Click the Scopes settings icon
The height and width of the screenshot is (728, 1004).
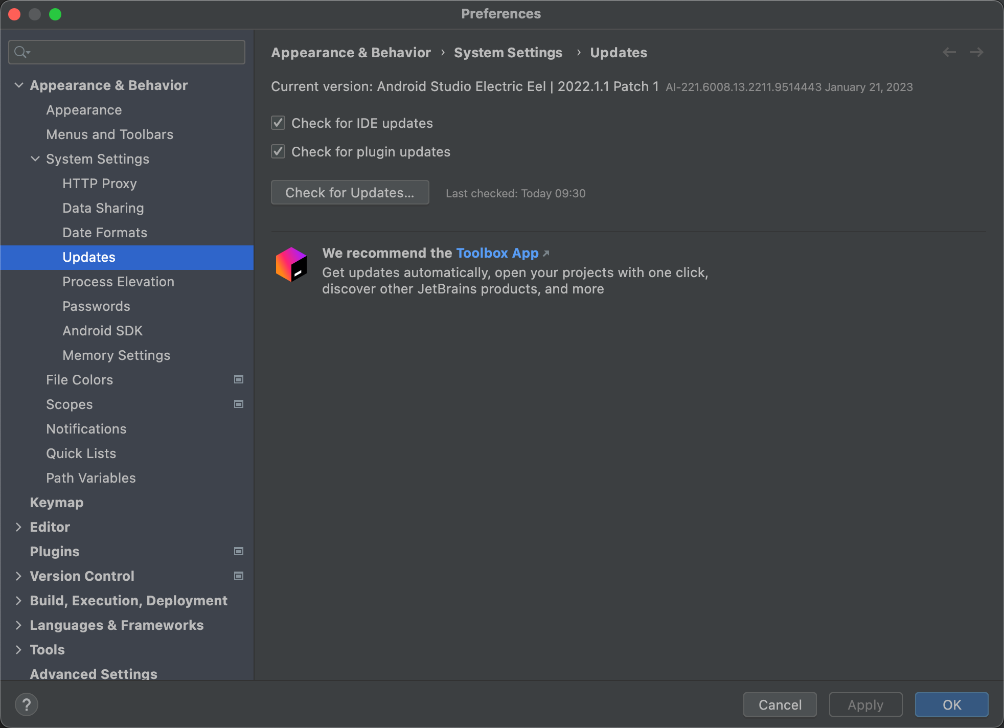tap(239, 404)
